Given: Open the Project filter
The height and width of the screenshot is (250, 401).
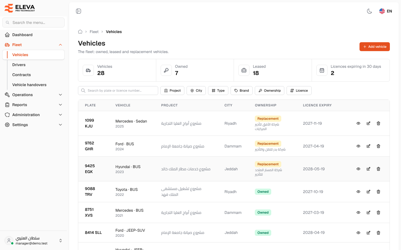Looking at the screenshot, I should (x=172, y=91).
